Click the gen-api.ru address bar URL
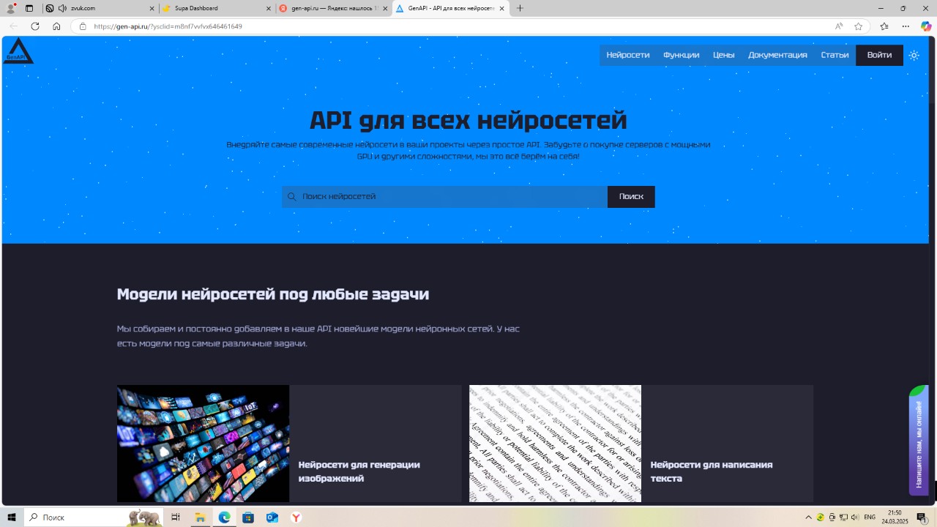This screenshot has width=937, height=527. click(x=168, y=26)
